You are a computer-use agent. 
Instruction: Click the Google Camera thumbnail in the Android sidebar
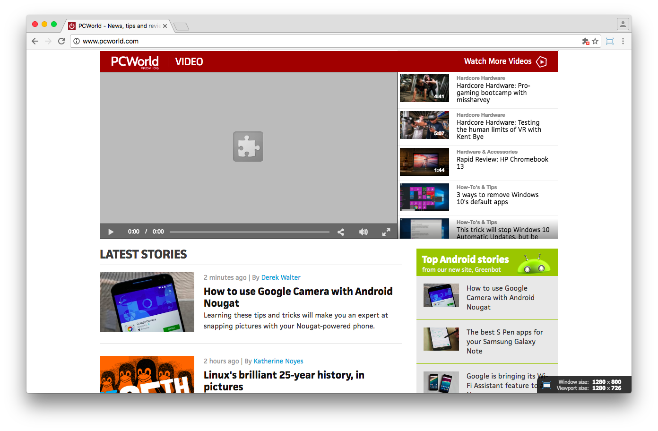tap(441, 295)
